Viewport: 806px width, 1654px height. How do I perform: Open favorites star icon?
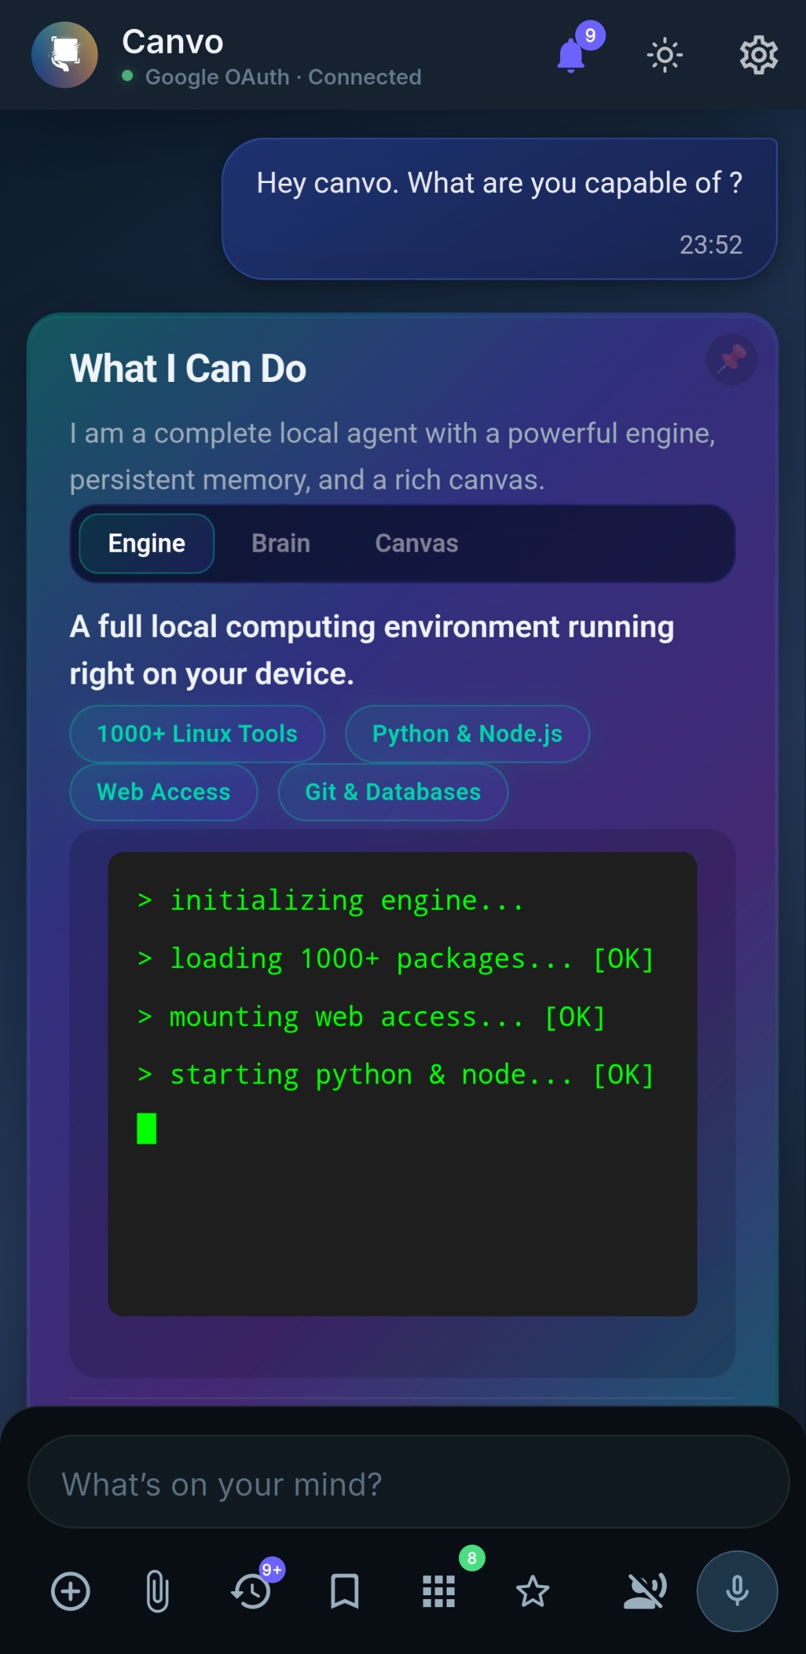click(x=532, y=1591)
